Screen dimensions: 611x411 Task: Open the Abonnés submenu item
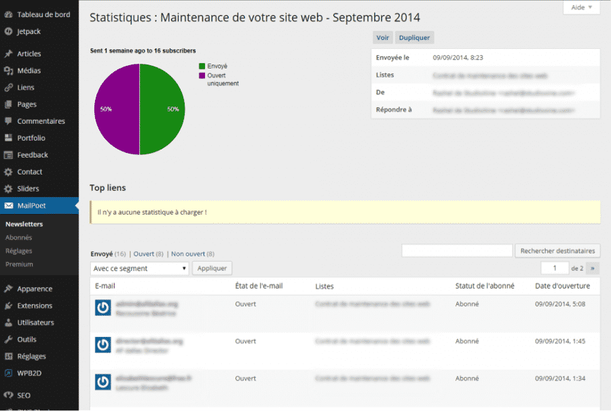click(x=18, y=238)
